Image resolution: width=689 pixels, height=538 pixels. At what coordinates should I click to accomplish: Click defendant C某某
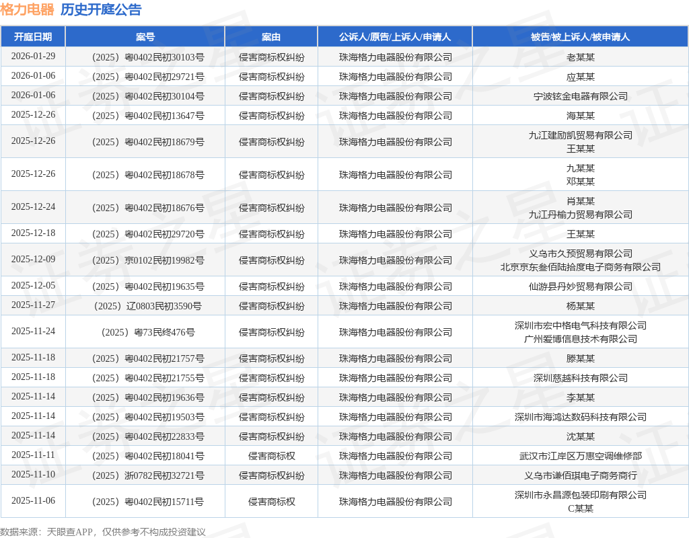click(x=580, y=508)
